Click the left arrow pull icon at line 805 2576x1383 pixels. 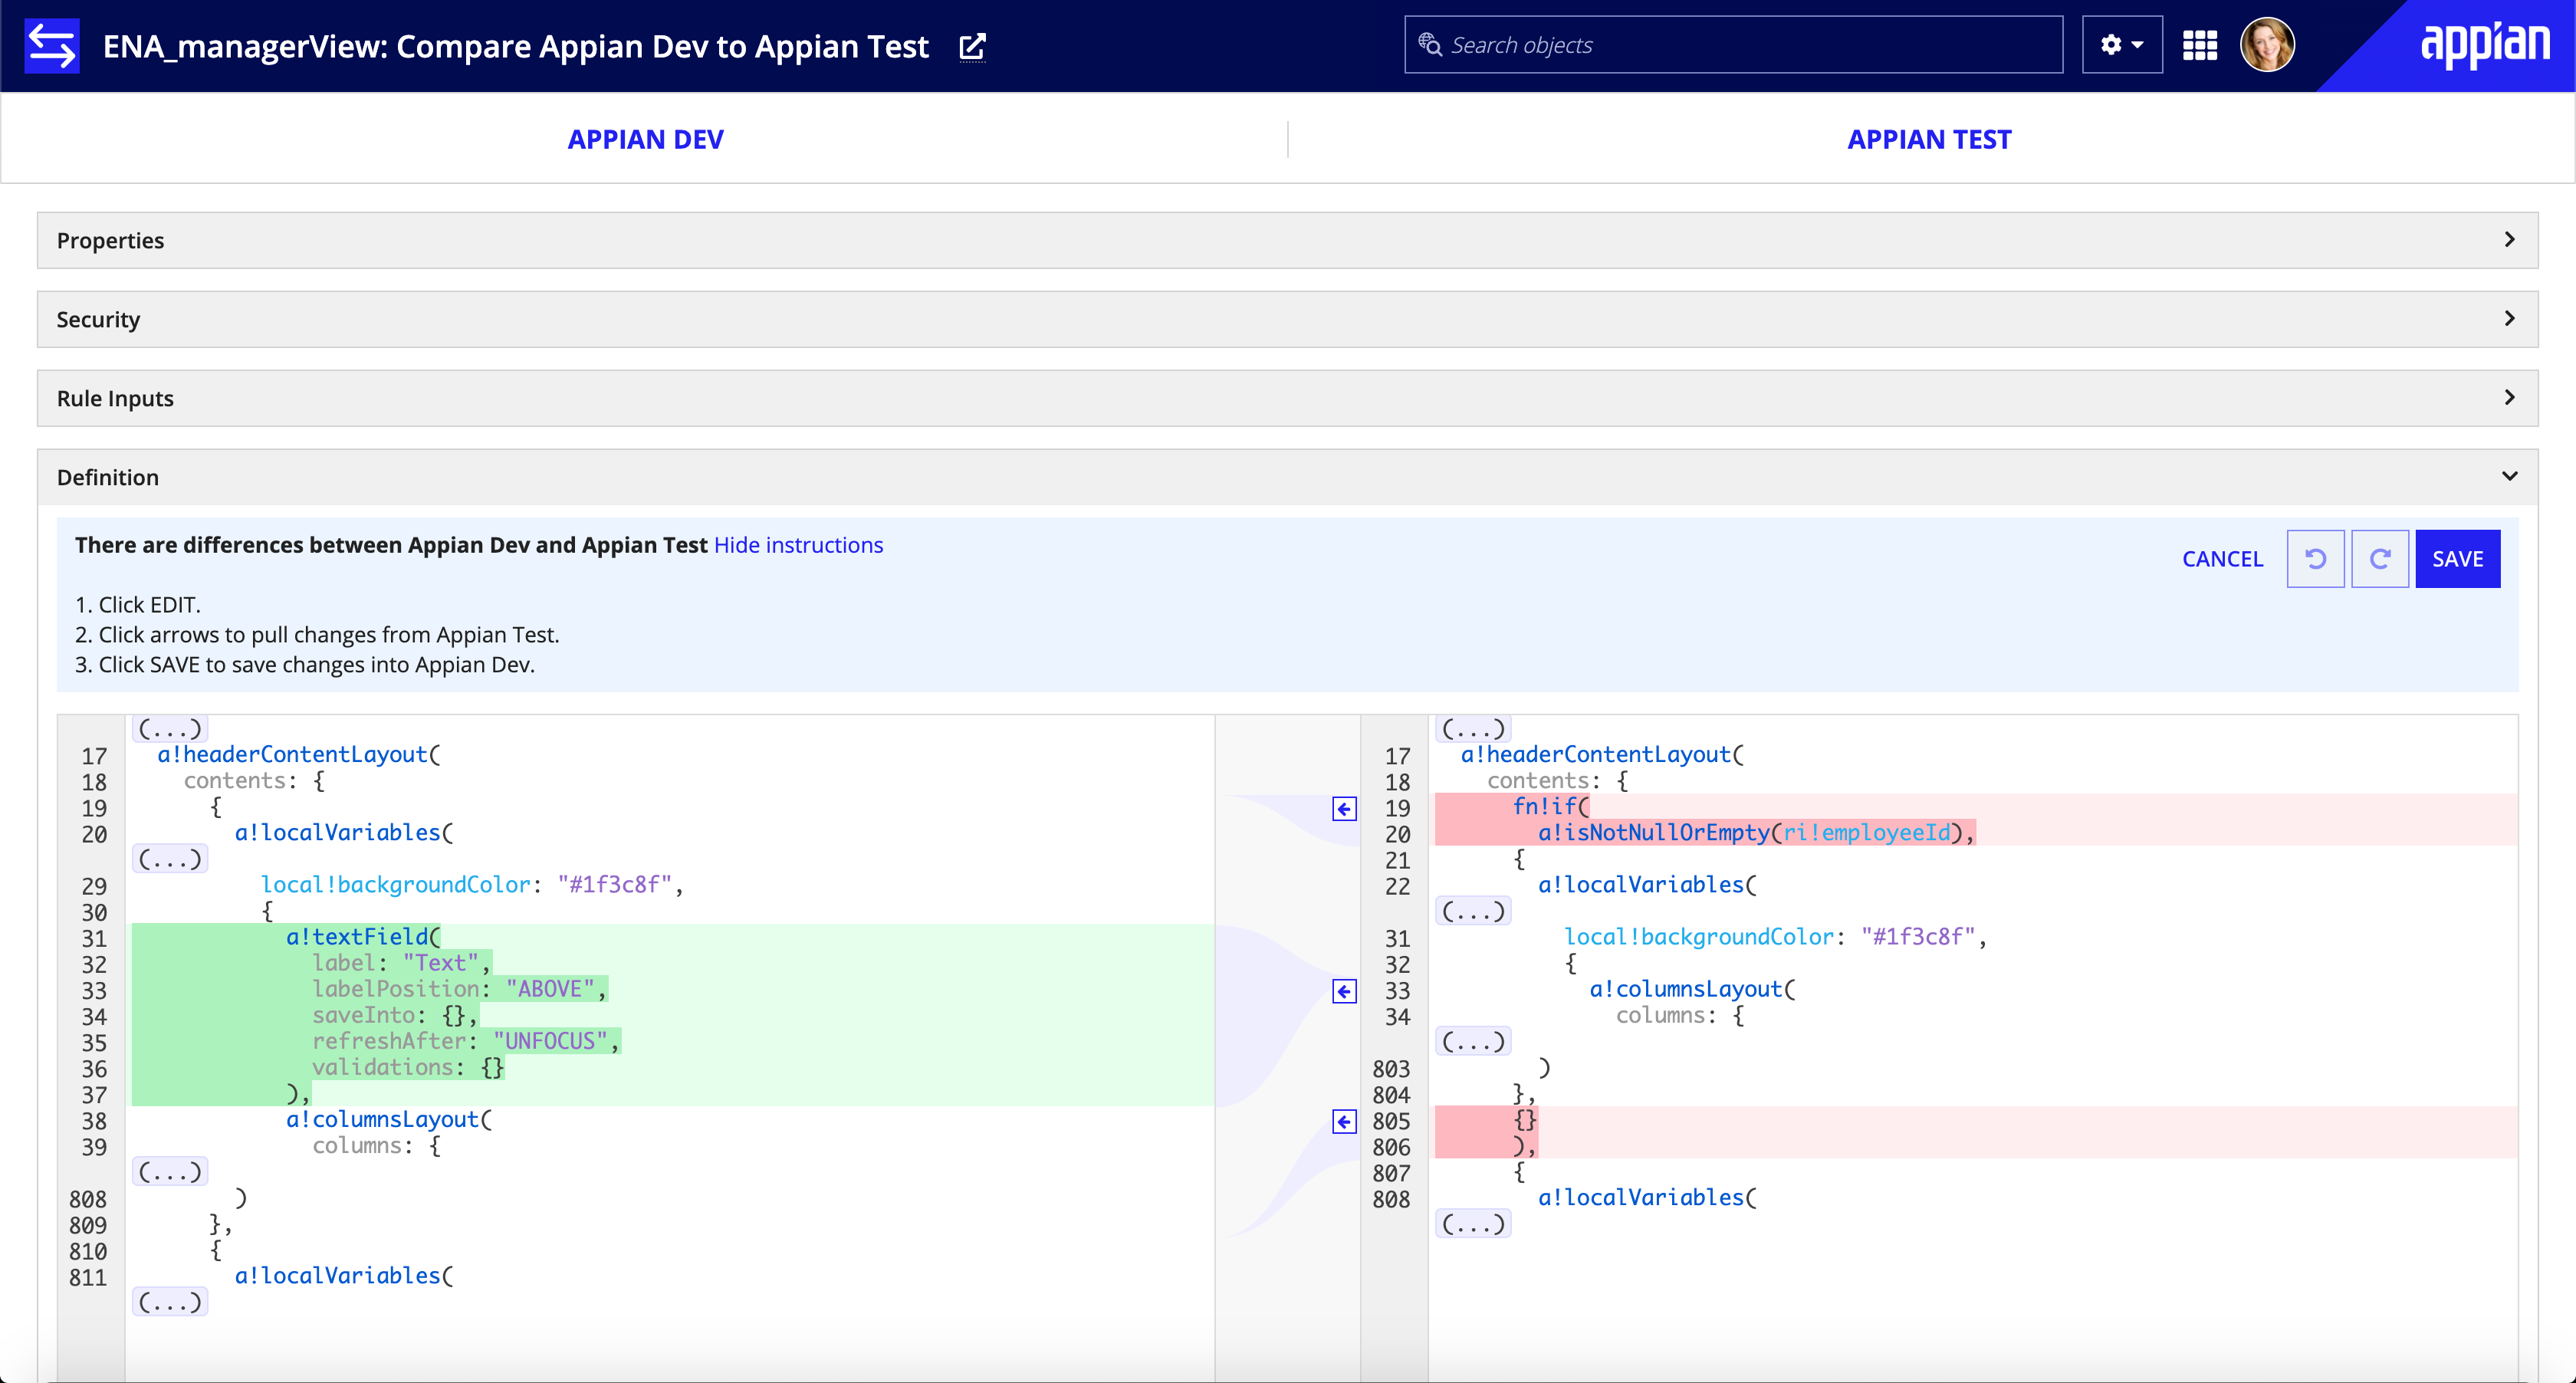point(1344,1122)
